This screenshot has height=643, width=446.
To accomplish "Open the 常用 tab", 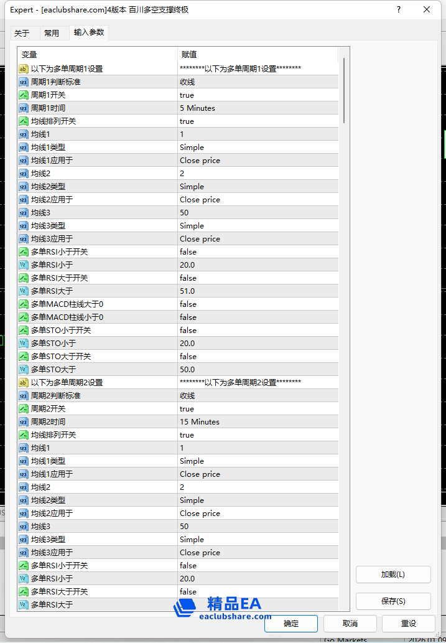I will click(52, 33).
